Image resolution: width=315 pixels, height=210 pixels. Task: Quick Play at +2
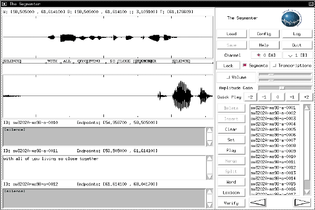tap(306, 97)
